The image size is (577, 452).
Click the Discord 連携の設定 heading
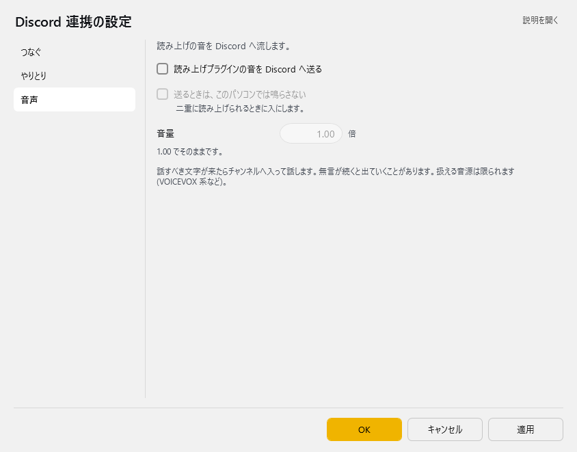click(73, 22)
